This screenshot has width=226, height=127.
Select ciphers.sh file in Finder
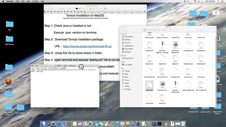(149, 47)
